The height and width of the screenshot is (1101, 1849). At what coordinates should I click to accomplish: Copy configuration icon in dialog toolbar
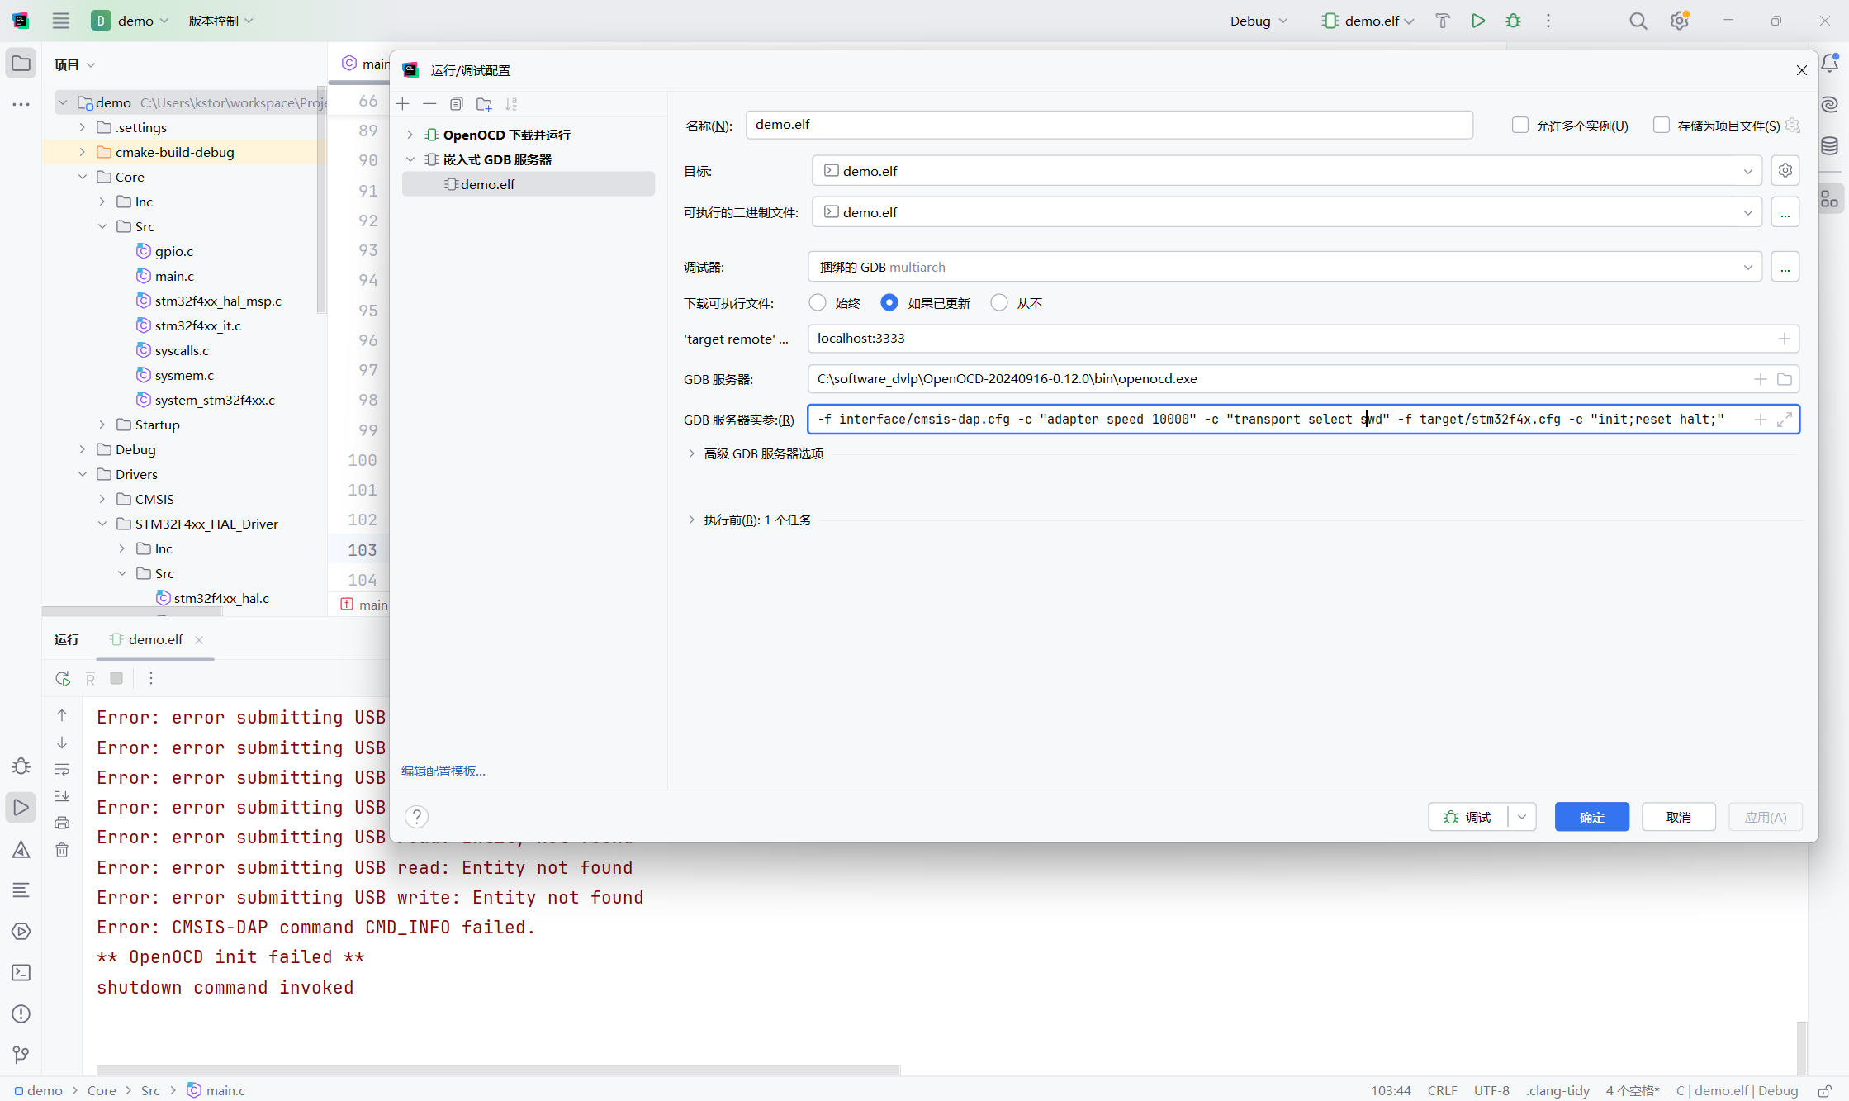[x=457, y=103]
